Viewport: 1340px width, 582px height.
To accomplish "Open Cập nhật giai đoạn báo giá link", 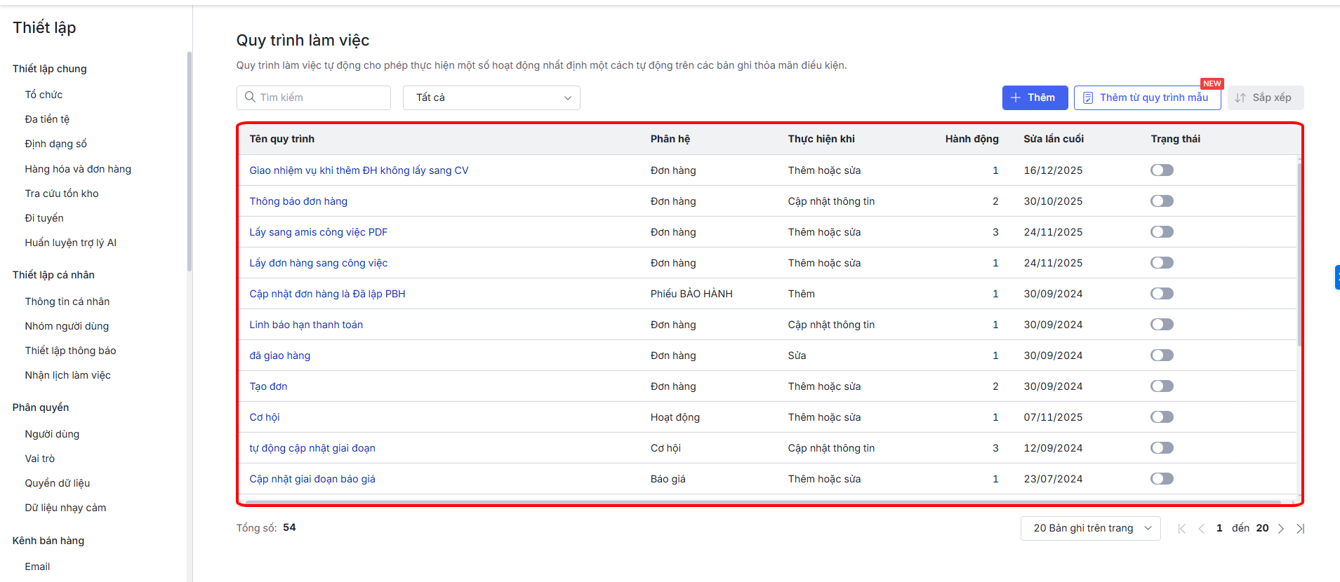I will pos(312,479).
